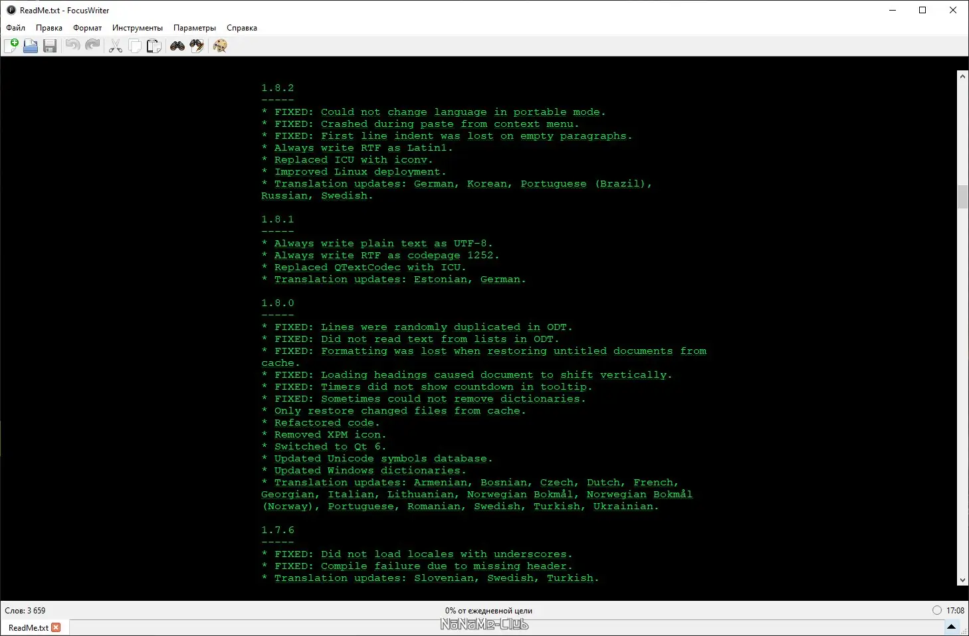The image size is (969, 636).
Task: Copy selection using the copy icon
Action: [135, 46]
